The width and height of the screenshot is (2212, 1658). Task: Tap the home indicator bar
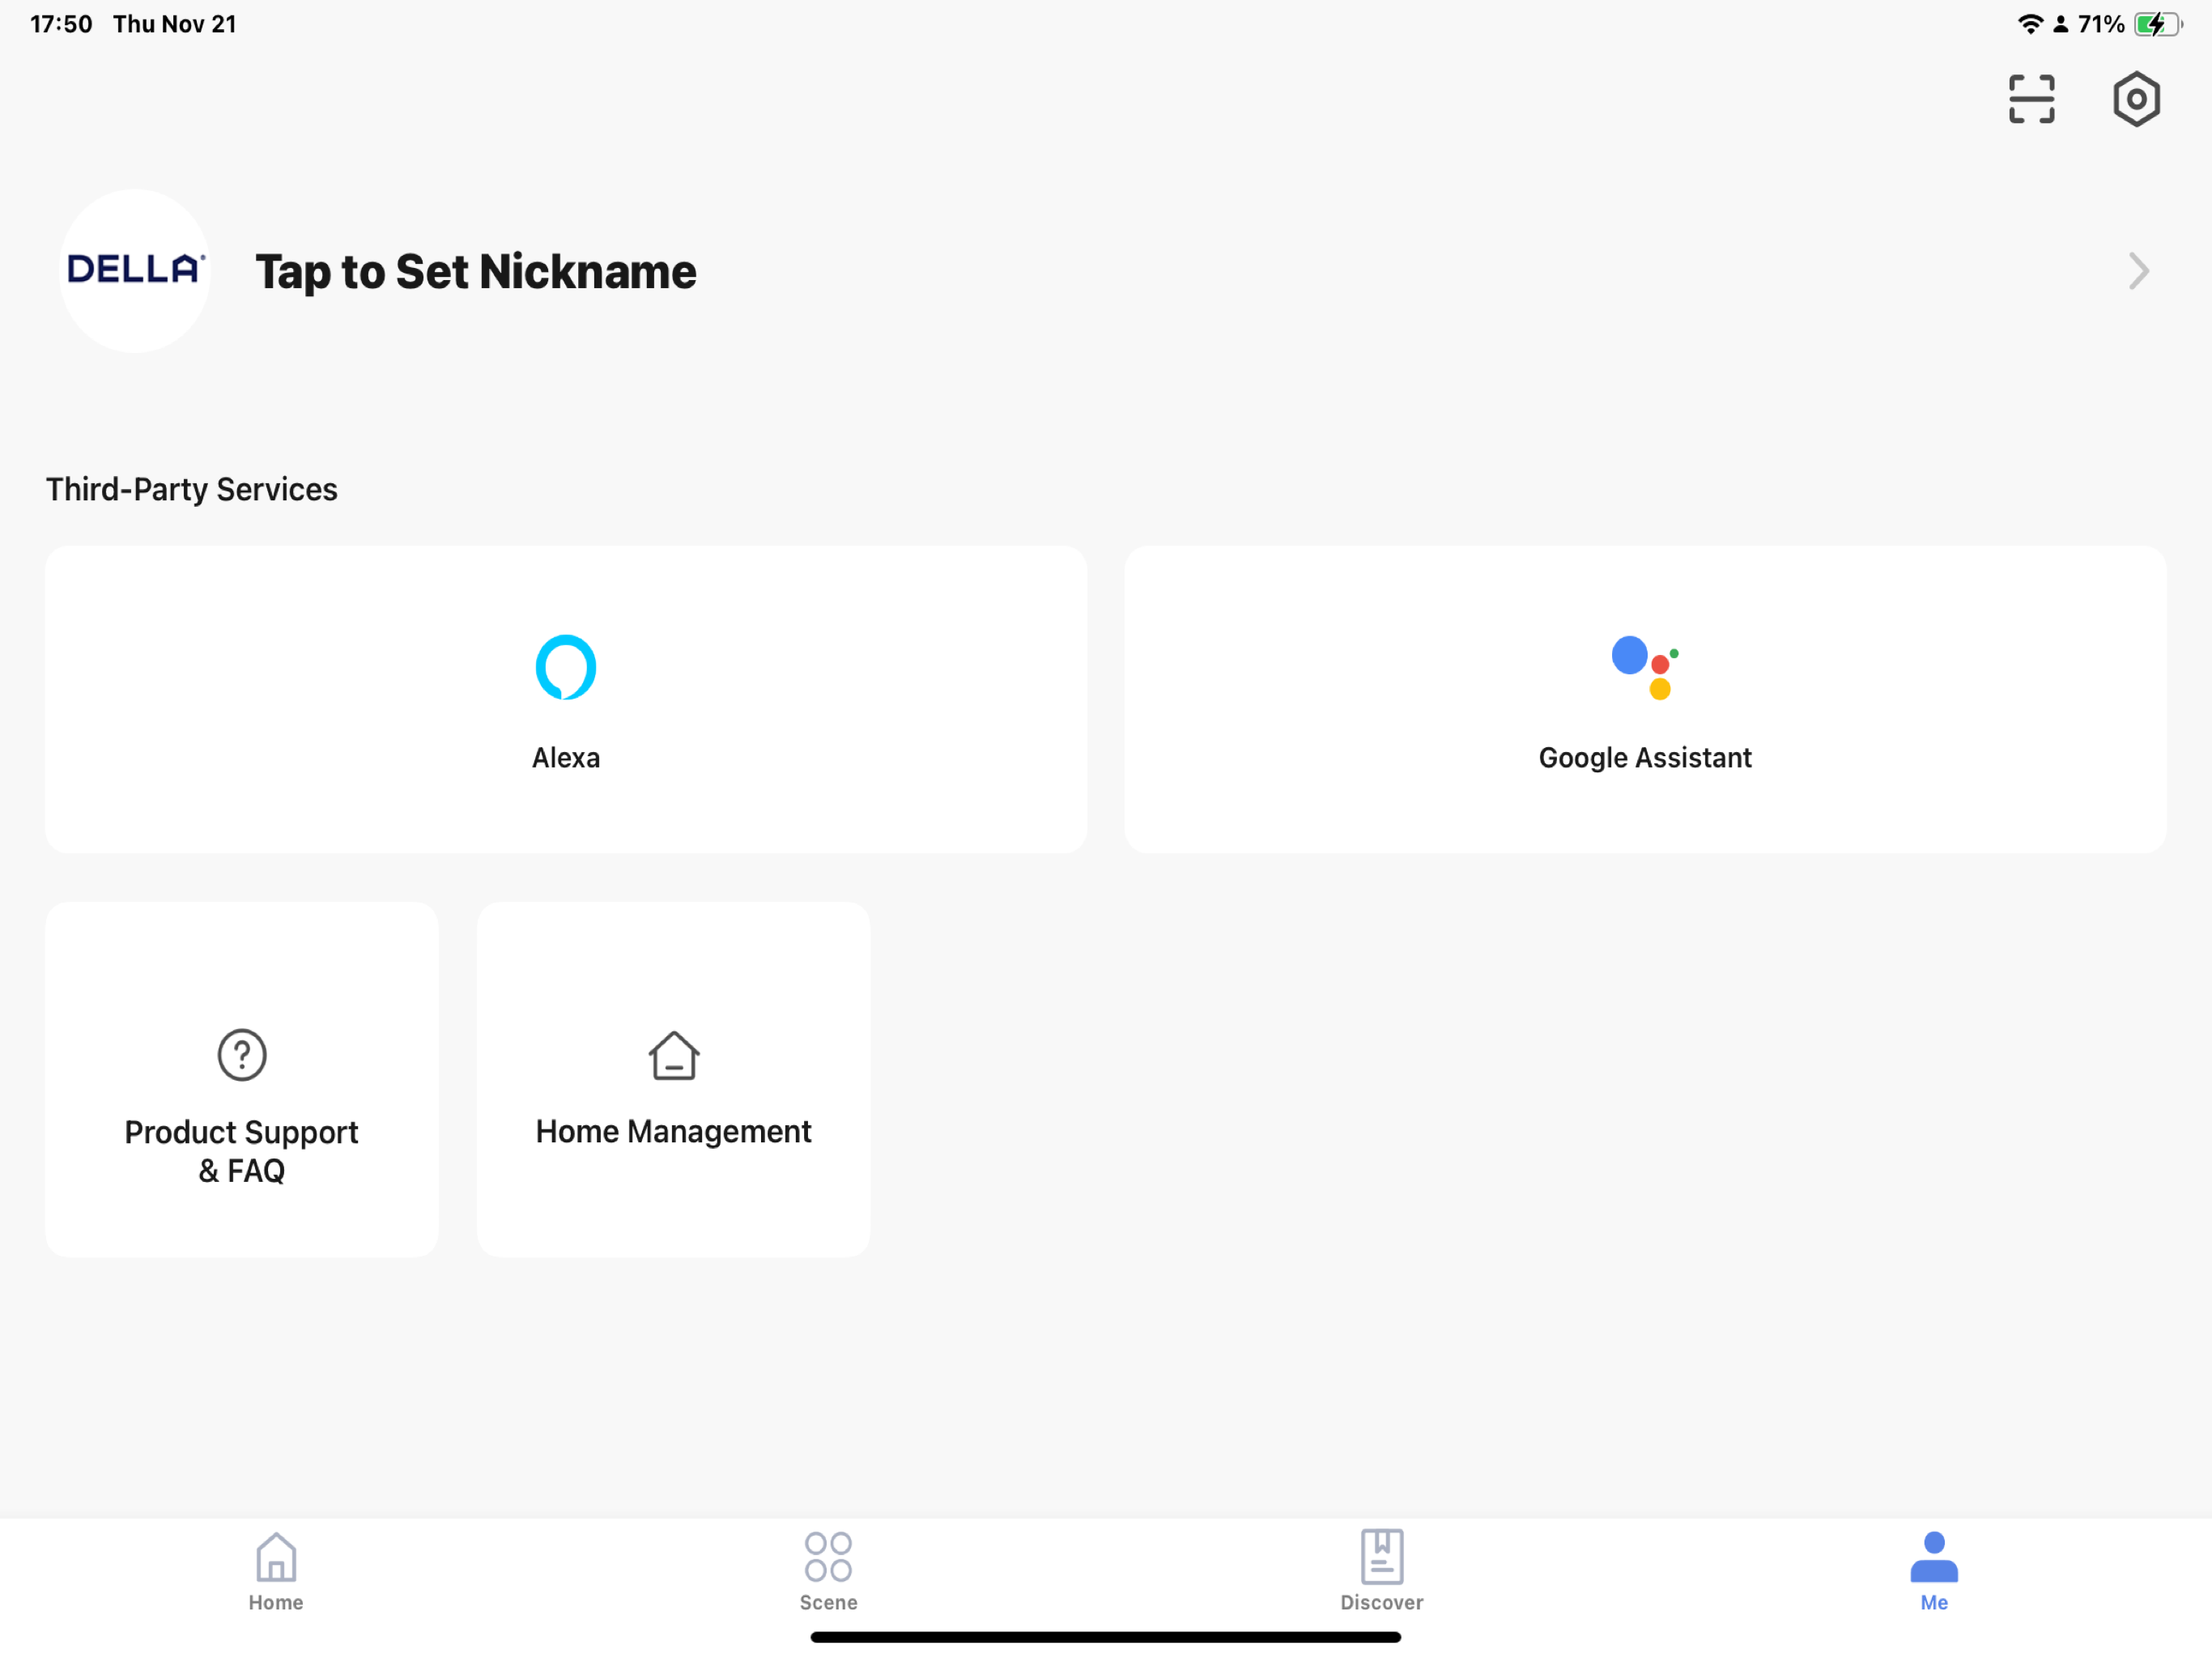1106,1637
